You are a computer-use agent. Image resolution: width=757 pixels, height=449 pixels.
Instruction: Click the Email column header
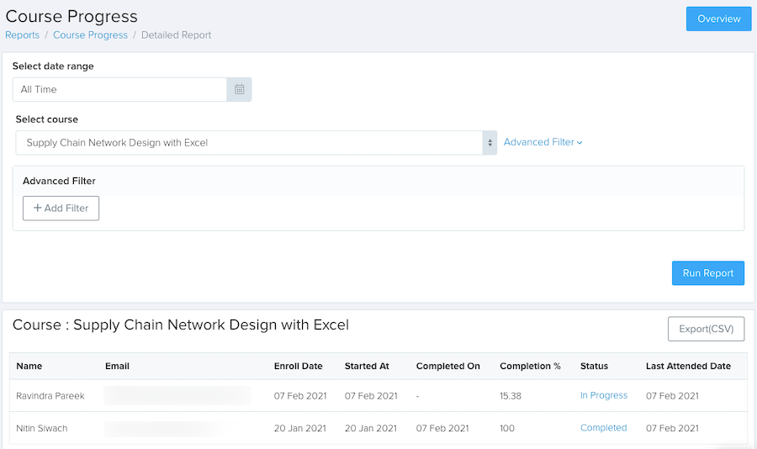pyautogui.click(x=117, y=366)
